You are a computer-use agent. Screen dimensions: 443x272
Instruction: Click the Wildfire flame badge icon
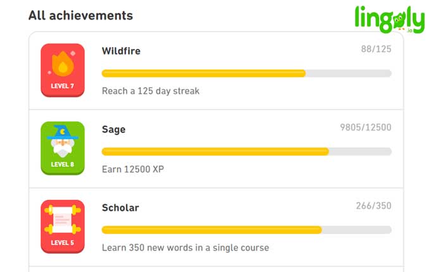[x=63, y=70]
